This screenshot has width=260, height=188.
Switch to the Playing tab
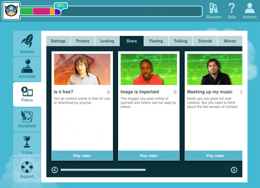[x=156, y=41]
